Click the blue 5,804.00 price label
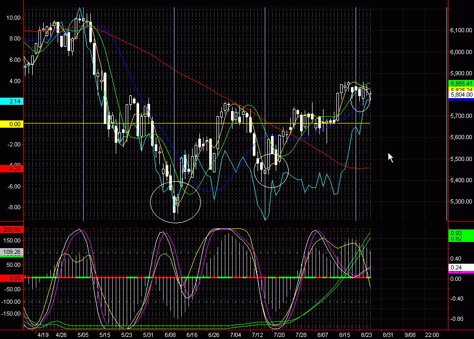The width and height of the screenshot is (474, 339). coord(461,95)
